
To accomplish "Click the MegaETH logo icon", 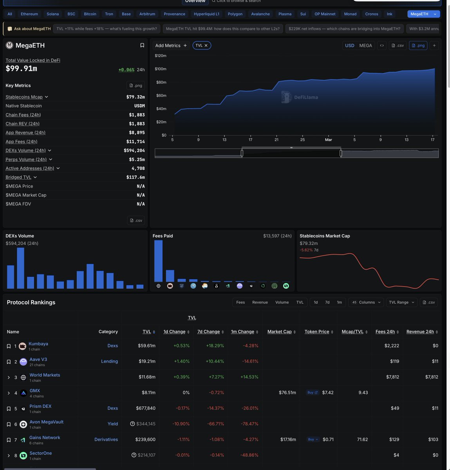I will [9, 45].
